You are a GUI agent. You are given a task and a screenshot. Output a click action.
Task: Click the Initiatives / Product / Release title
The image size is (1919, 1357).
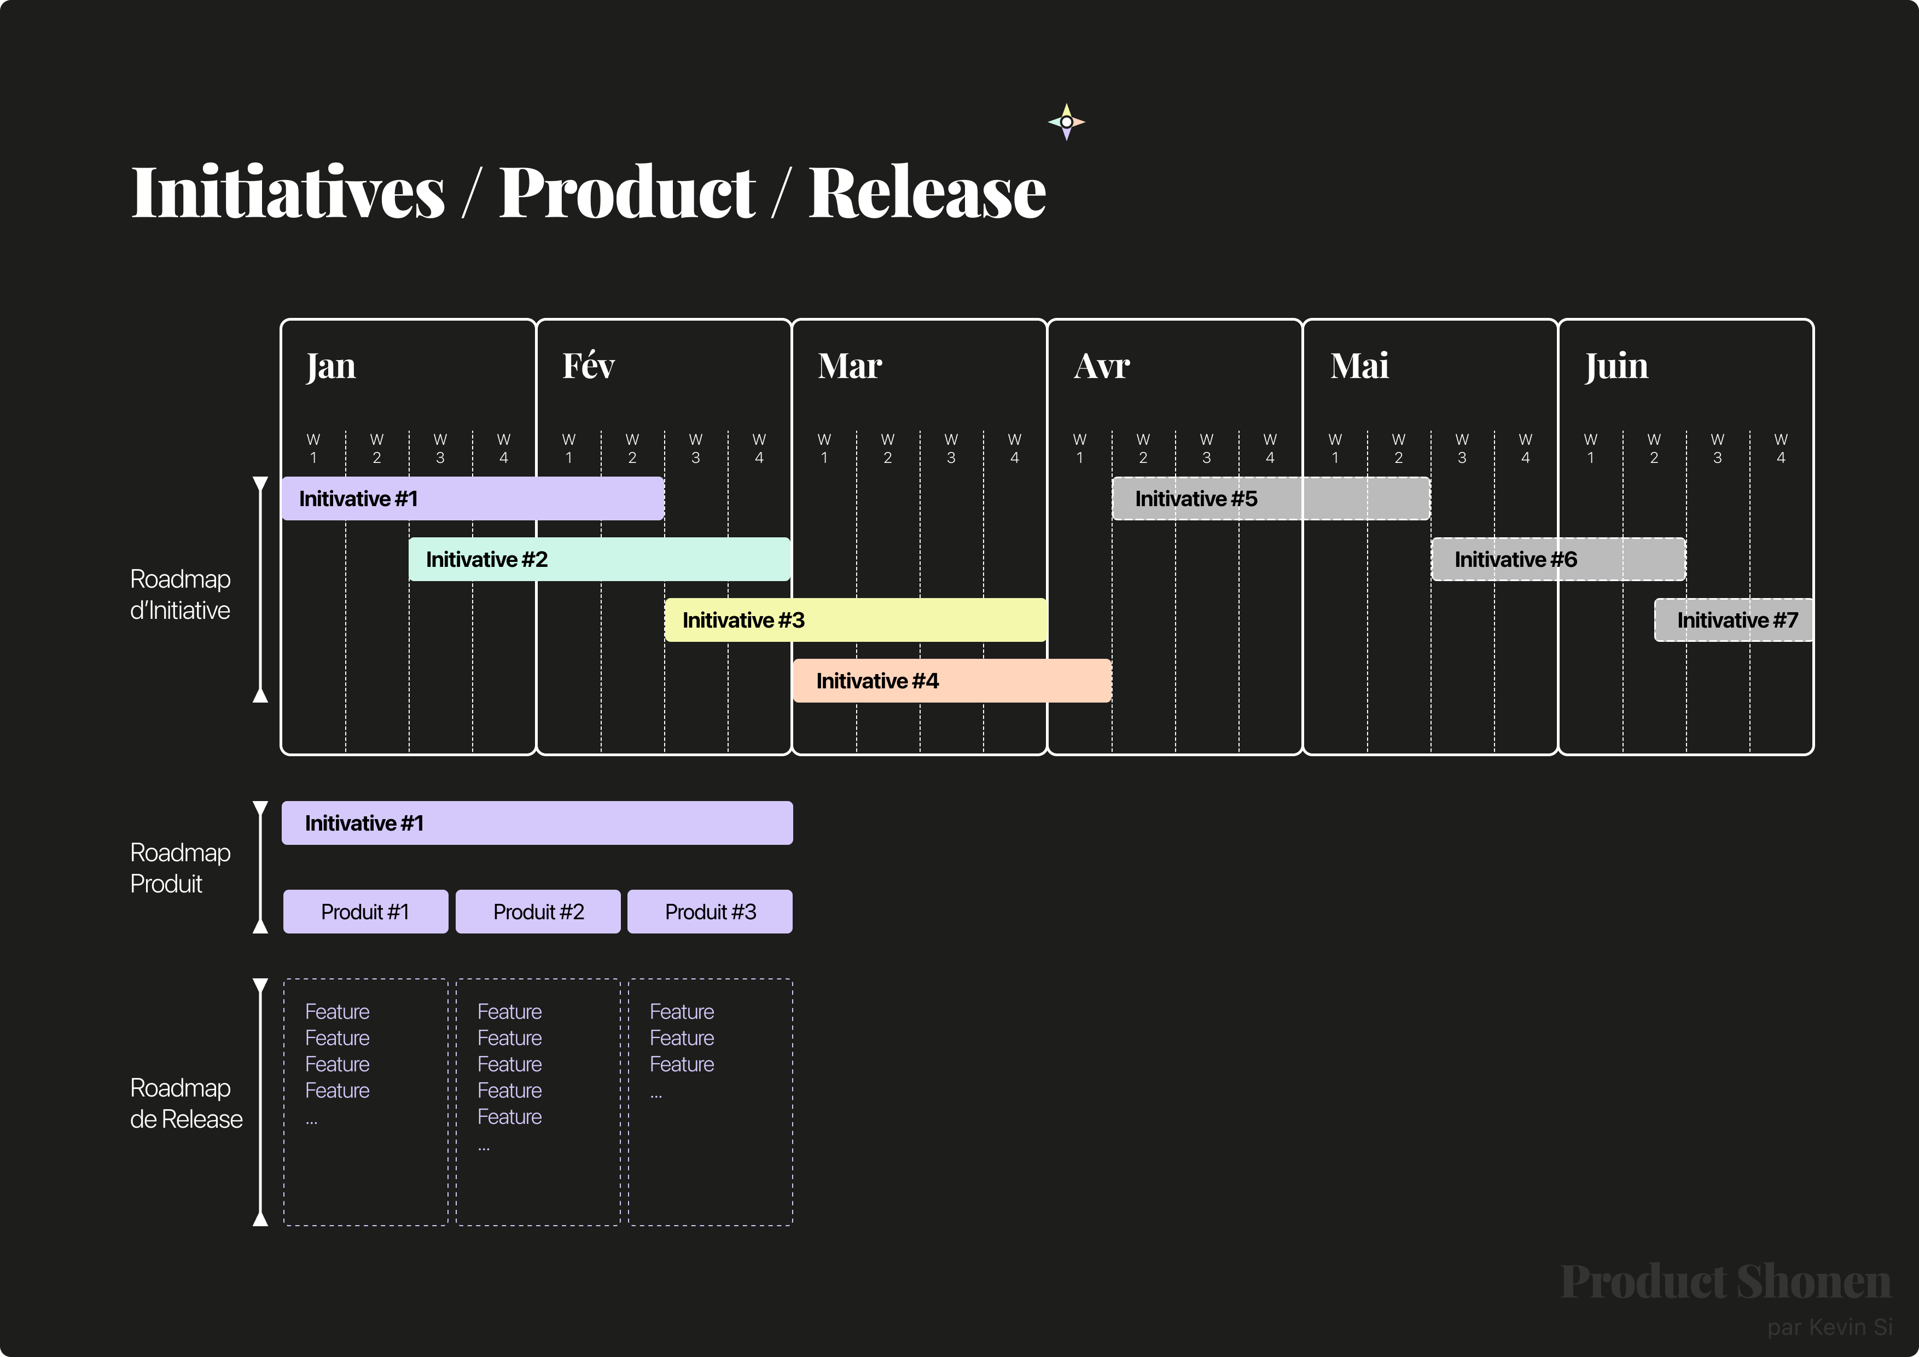pyautogui.click(x=588, y=192)
